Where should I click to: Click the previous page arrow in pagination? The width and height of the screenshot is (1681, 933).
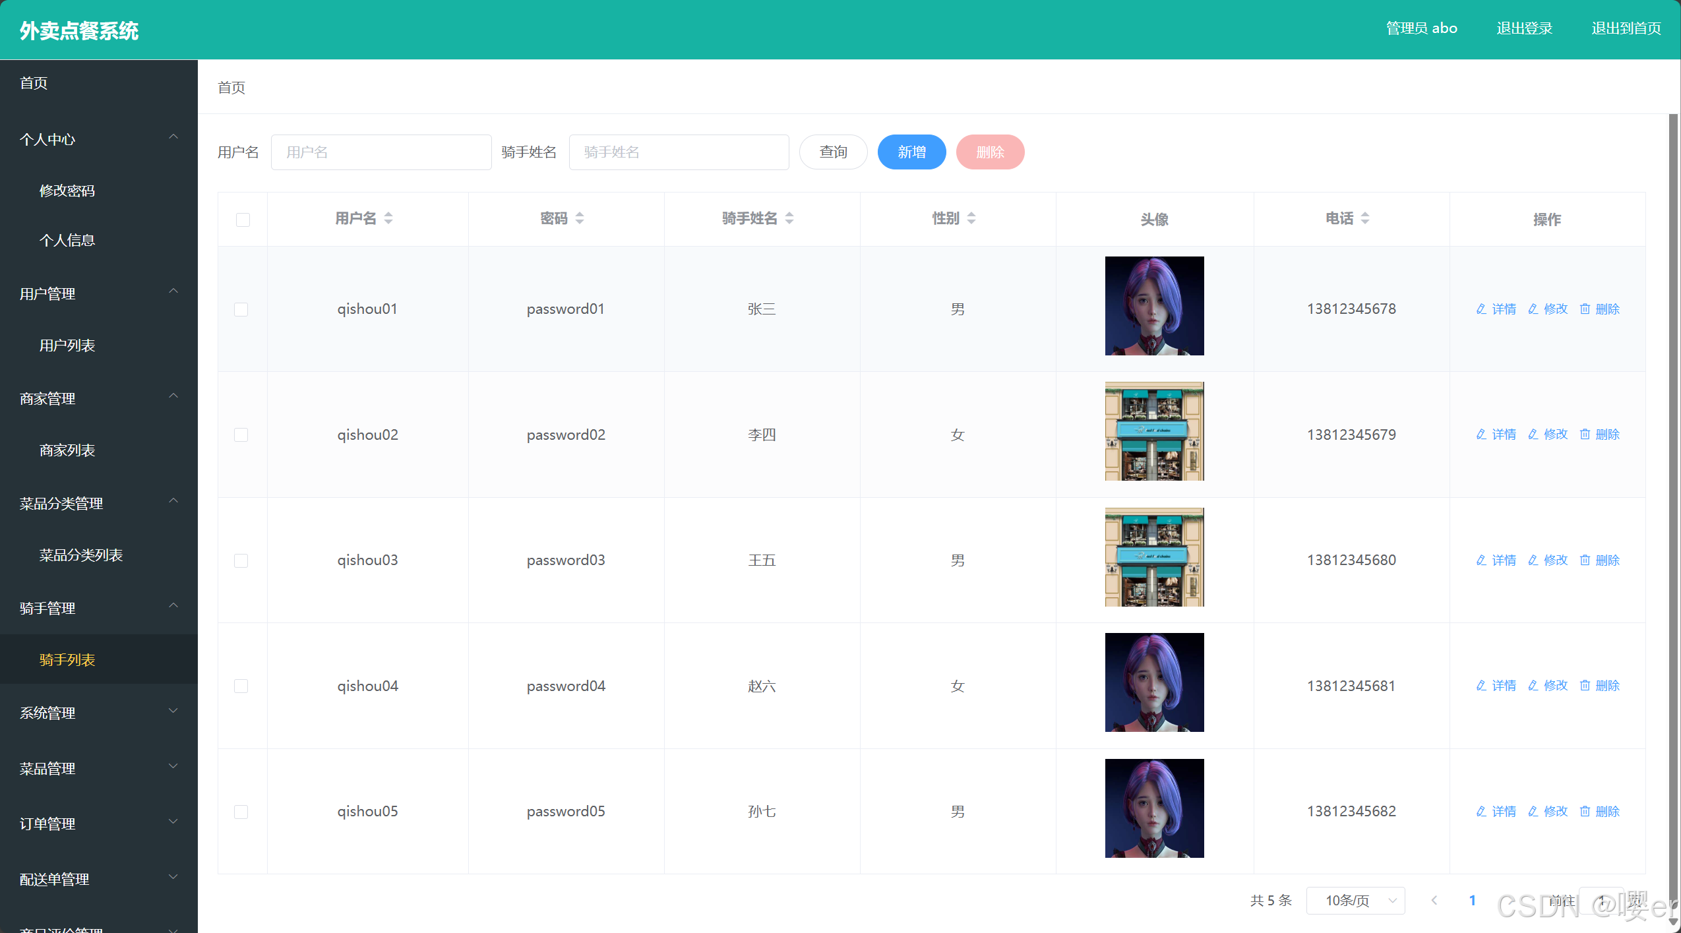pyautogui.click(x=1434, y=900)
